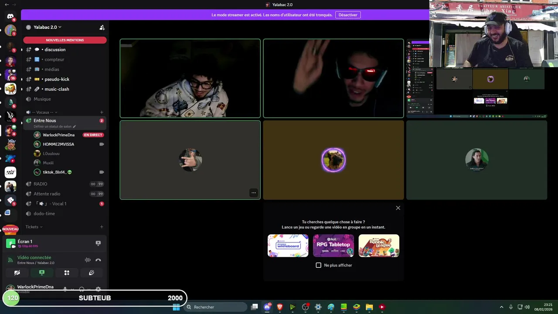Toggle the camera on or off
558x314 pixels.
tap(17, 273)
